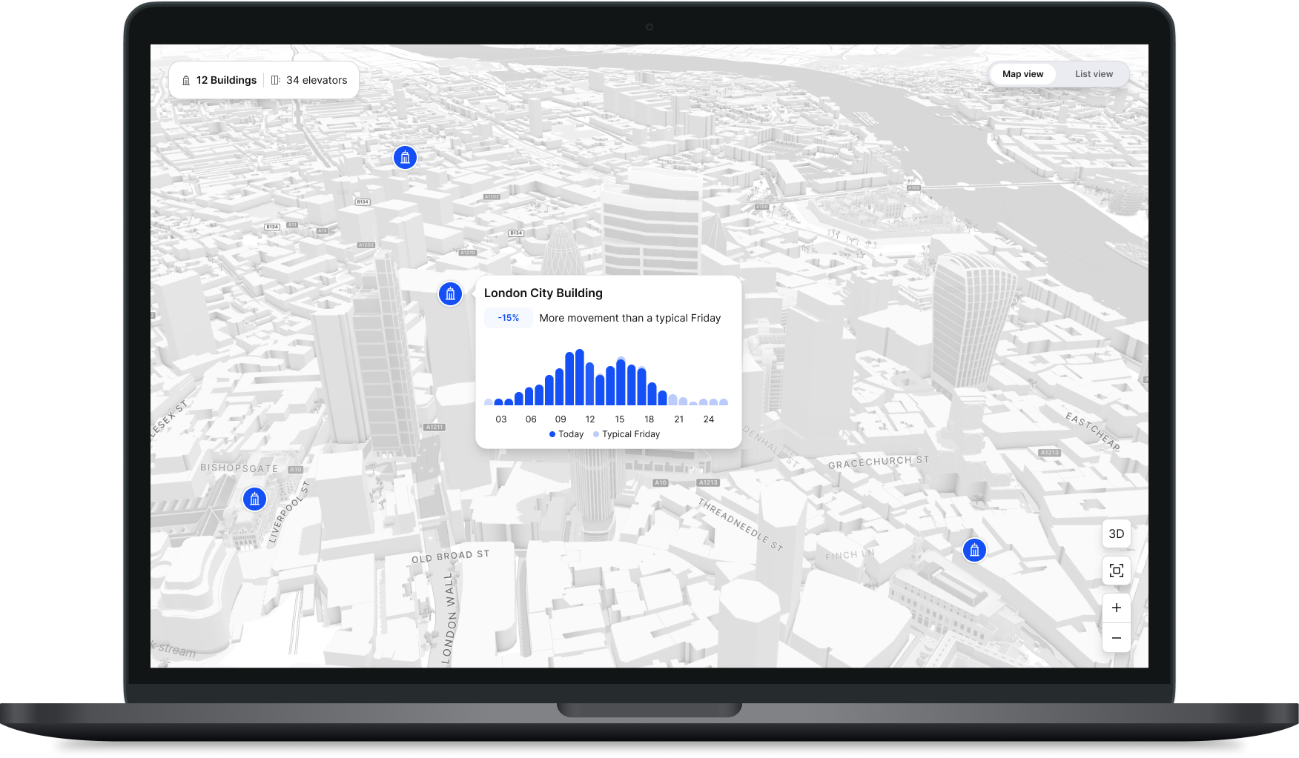Click the 12 hour axis label
1299x758 pixels.
point(590,419)
